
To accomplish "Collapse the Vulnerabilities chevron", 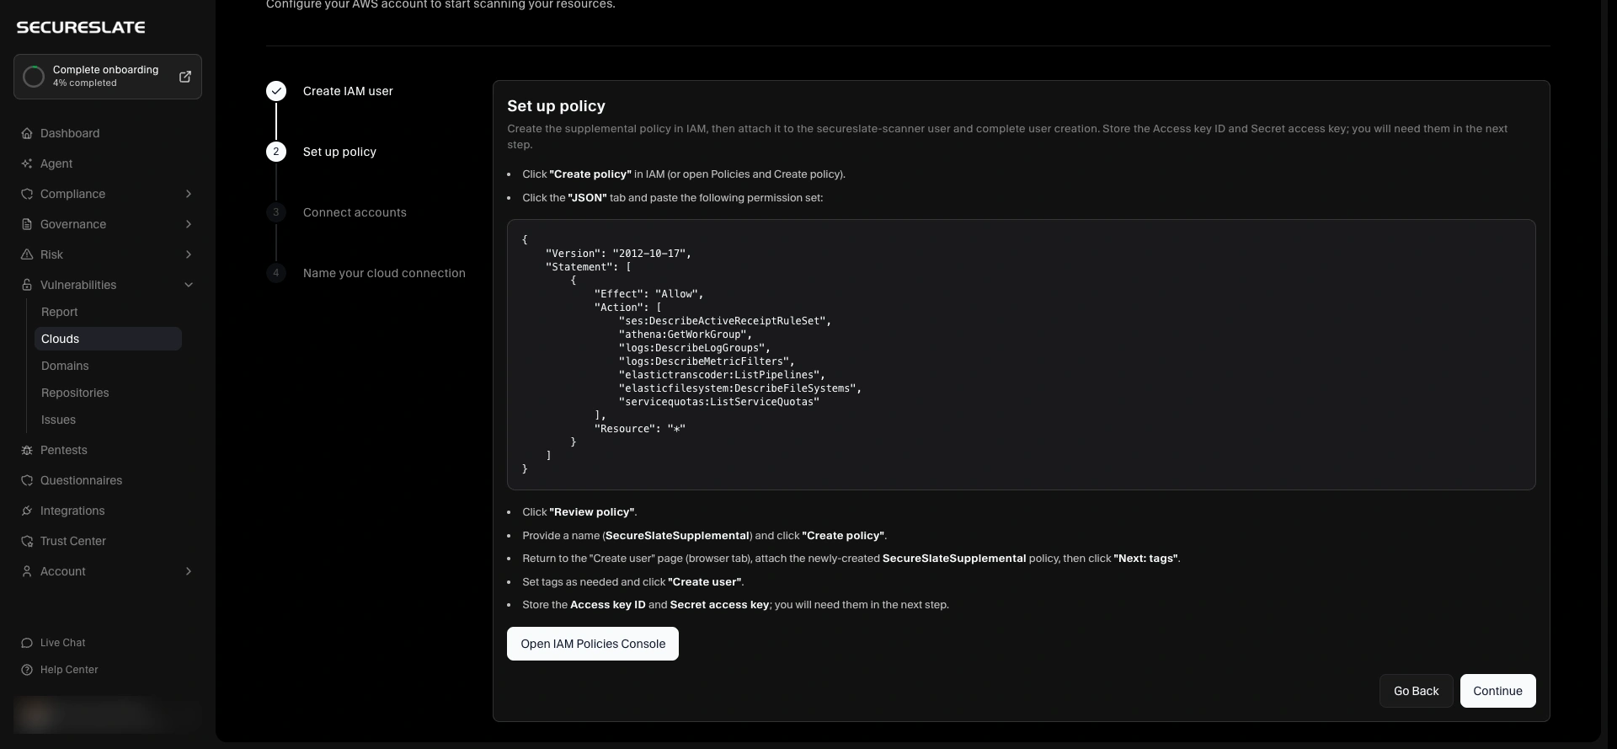I will coord(189,285).
